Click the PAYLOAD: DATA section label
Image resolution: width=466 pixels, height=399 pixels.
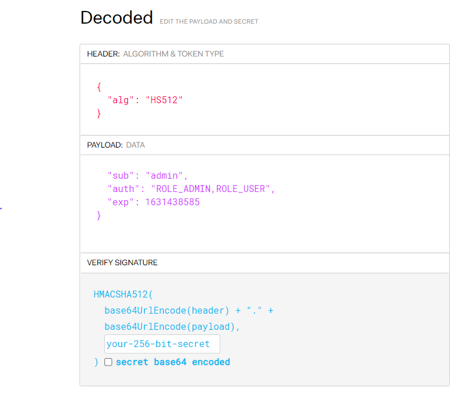(116, 145)
